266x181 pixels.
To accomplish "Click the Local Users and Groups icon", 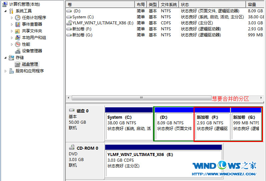I will coord(18,38).
